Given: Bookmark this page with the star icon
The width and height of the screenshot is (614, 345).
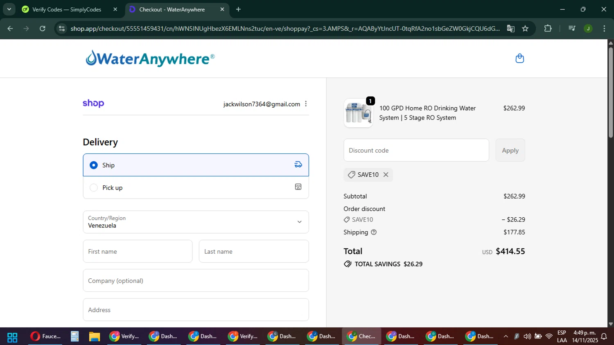Looking at the screenshot, I should (x=525, y=29).
